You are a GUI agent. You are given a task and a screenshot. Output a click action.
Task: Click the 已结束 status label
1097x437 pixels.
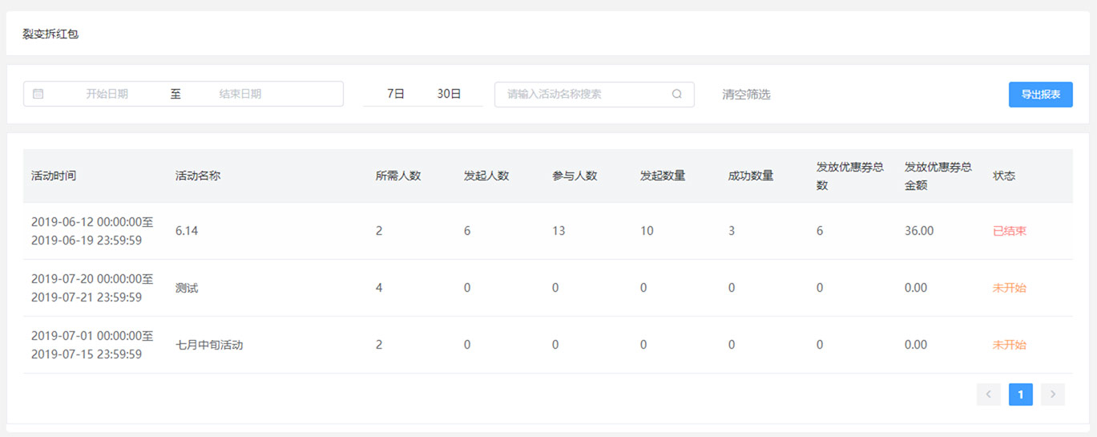click(1010, 231)
